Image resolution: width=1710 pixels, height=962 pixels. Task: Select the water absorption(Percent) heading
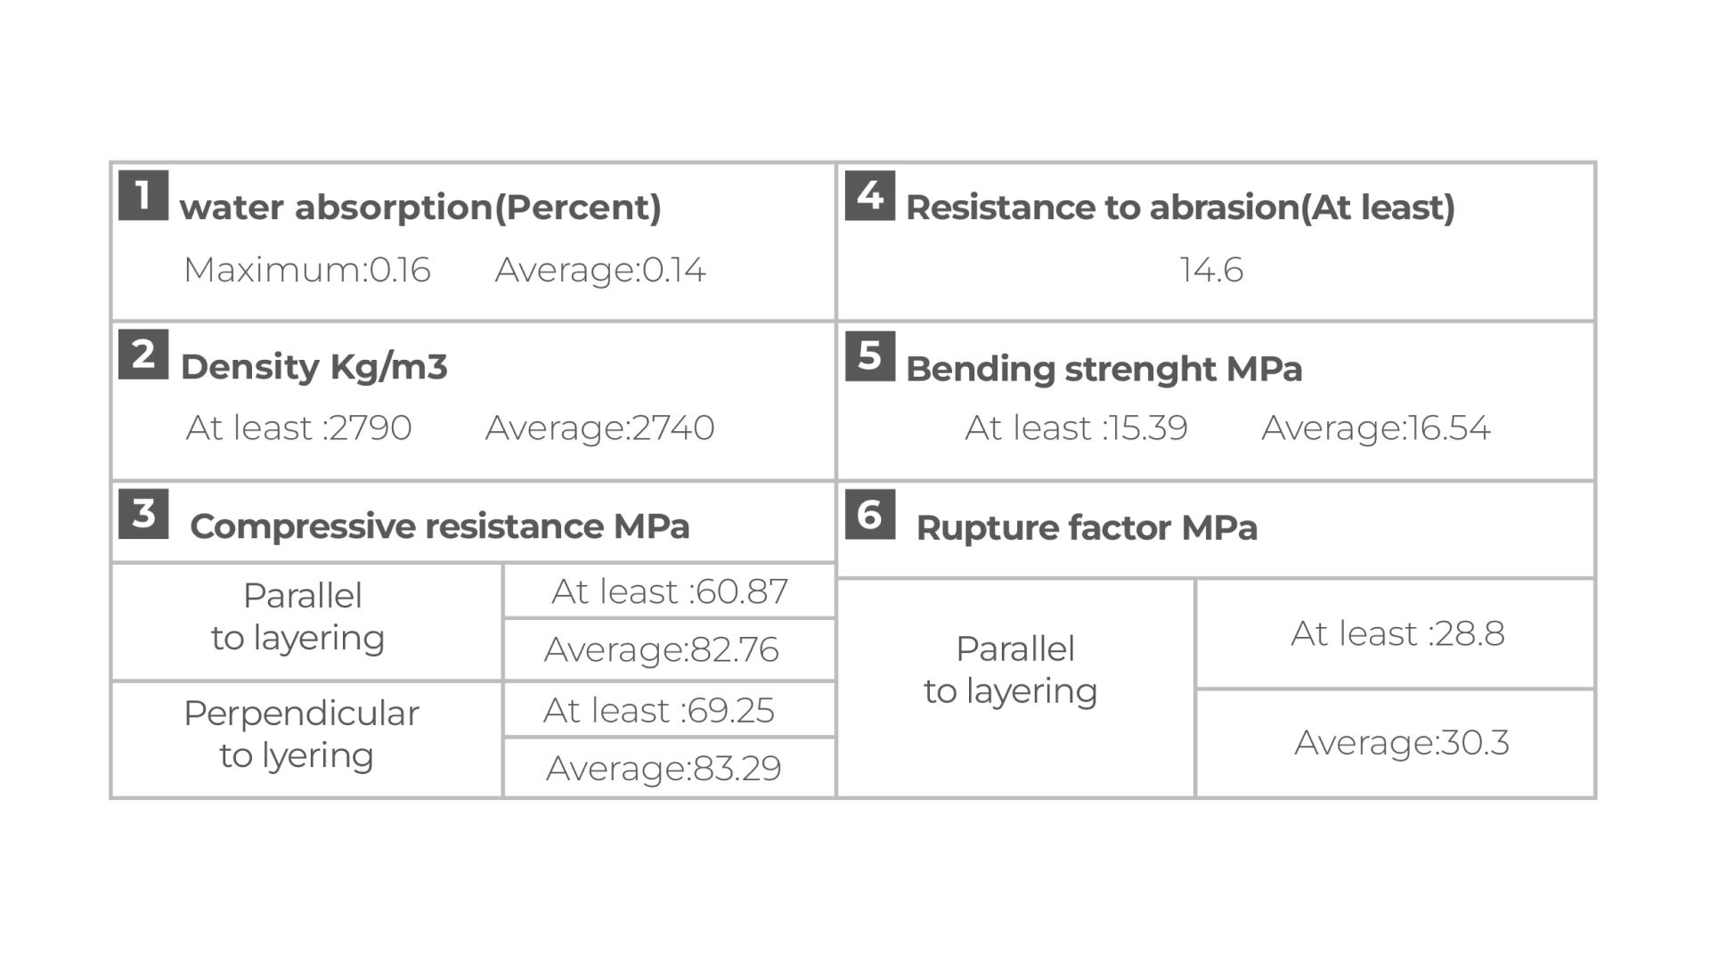420,208
